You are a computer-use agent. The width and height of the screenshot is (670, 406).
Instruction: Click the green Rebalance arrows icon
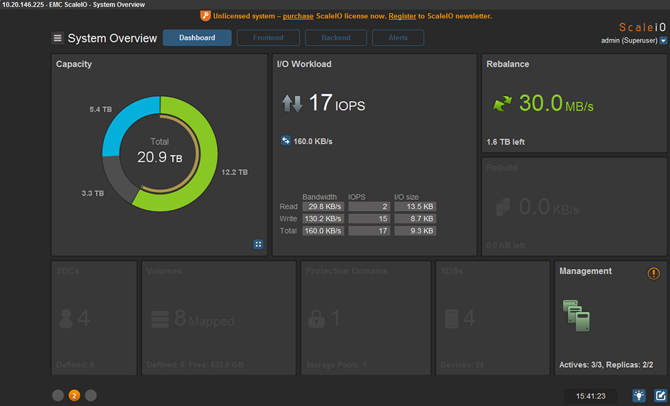(x=503, y=103)
